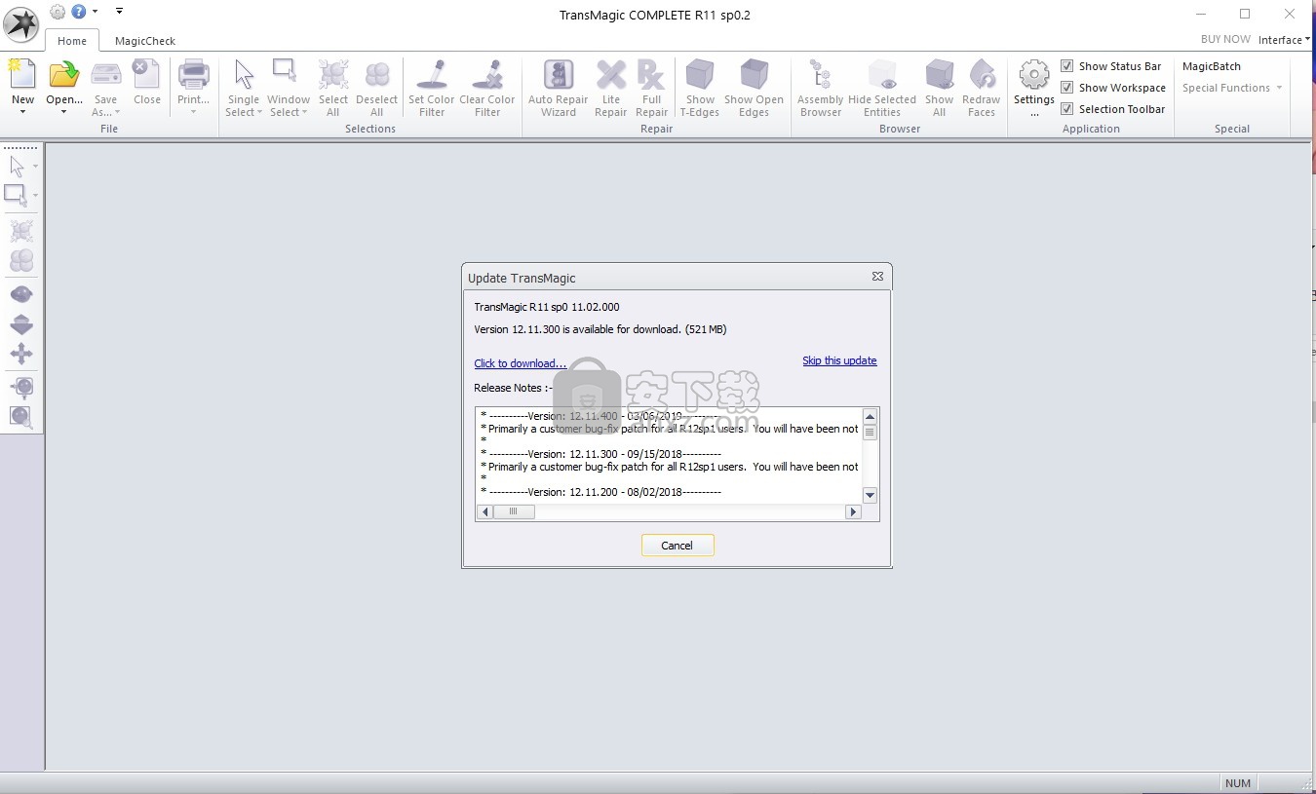This screenshot has height=794, width=1316.
Task: Click Show Open Edges icon
Action: pos(754,75)
